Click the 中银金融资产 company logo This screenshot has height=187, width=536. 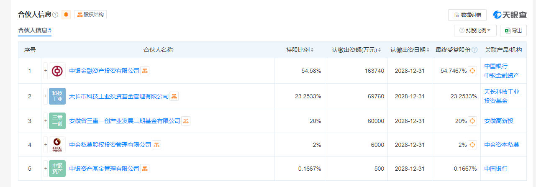[57, 71]
